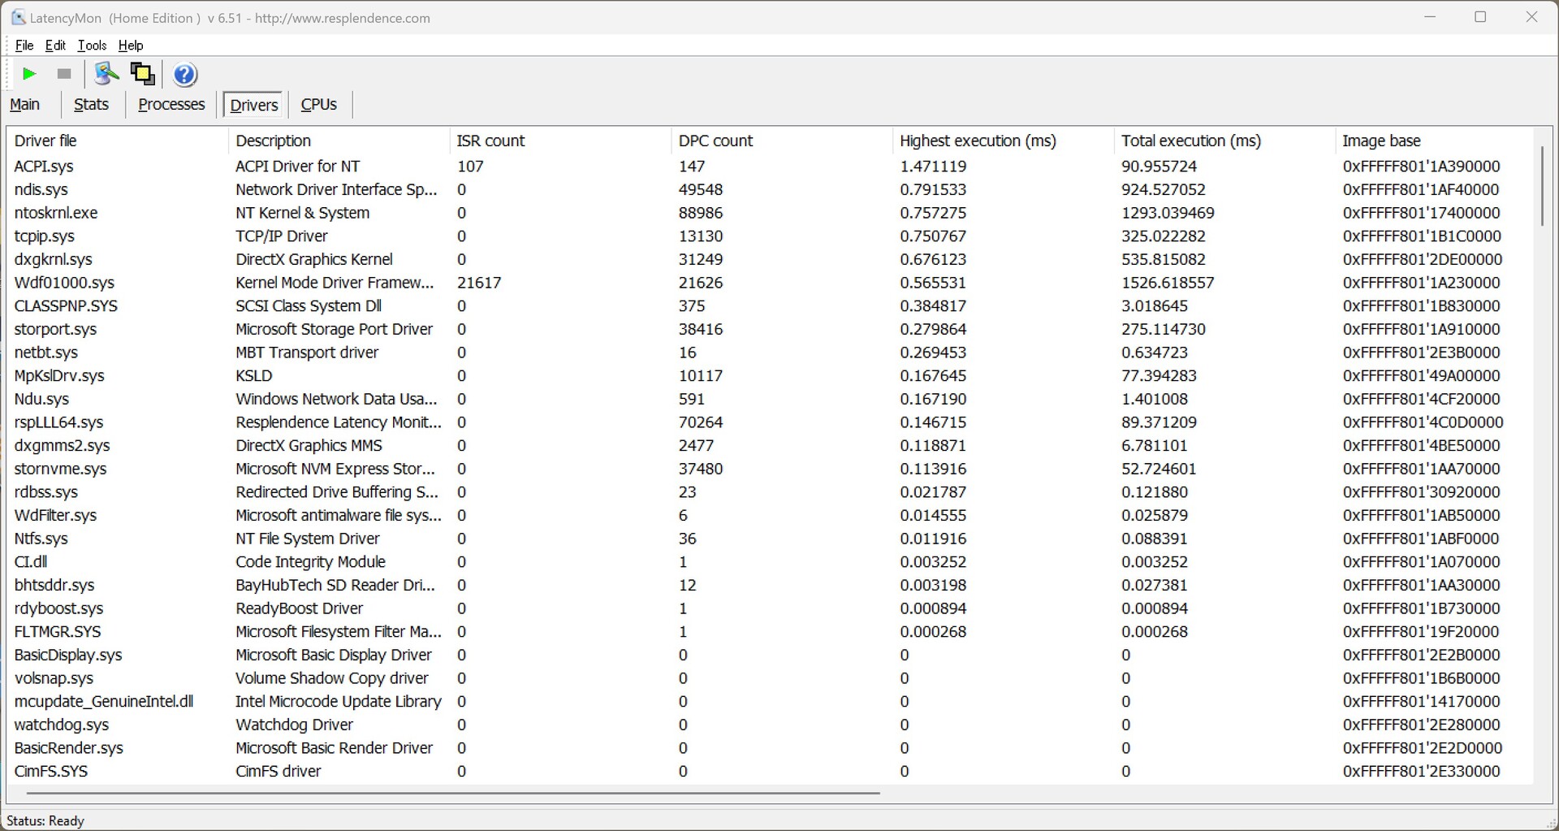This screenshot has width=1559, height=831.
Task: Click the overlapping yellow squares toolbar icon
Action: coord(143,74)
